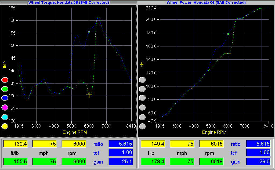
Task: Click the magenta run color circle
Action: (5, 107)
